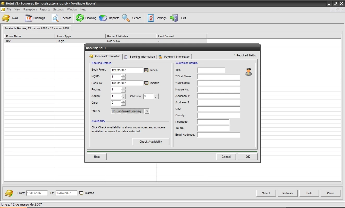Viewport: 345px width, 208px height.
Task: Open the calendar picker beside Book To
Action: (146, 83)
